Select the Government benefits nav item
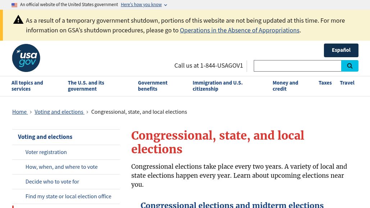The height and width of the screenshot is (208, 370). (x=153, y=86)
